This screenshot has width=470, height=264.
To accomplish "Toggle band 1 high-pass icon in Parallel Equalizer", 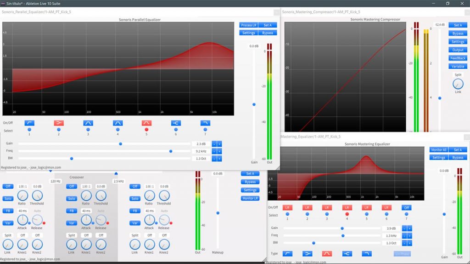I will click(29, 123).
